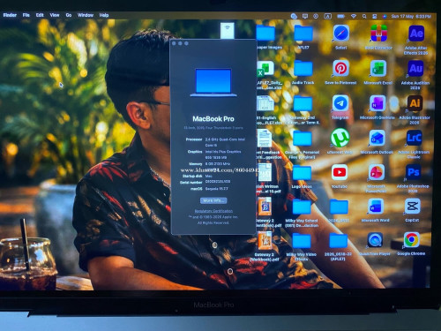
Task: Open the Regulatory Certification link
Action: 213,211
